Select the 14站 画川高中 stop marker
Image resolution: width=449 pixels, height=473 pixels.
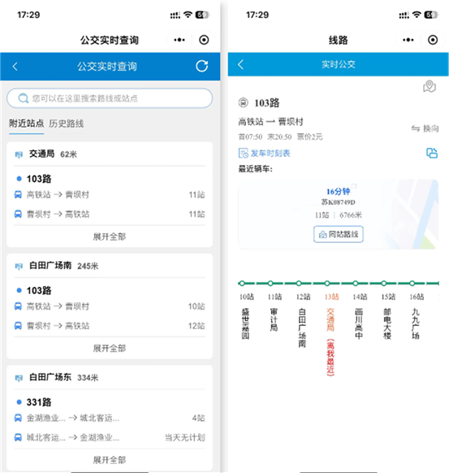356,284
